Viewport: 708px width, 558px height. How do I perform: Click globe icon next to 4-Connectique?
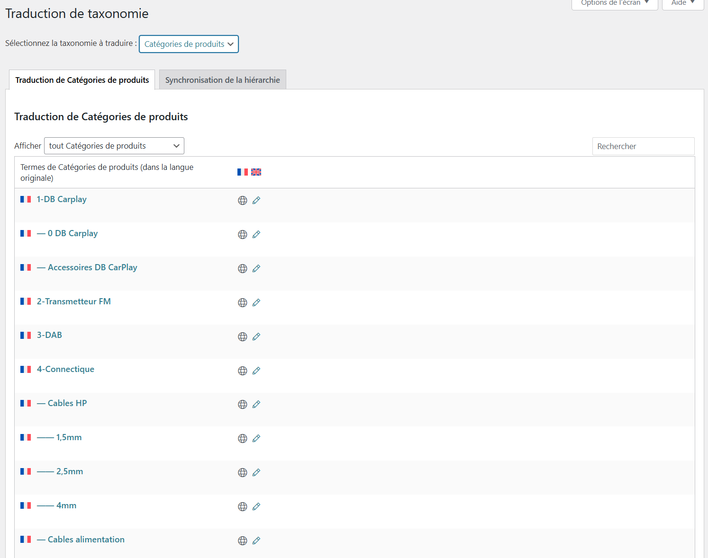(x=243, y=371)
